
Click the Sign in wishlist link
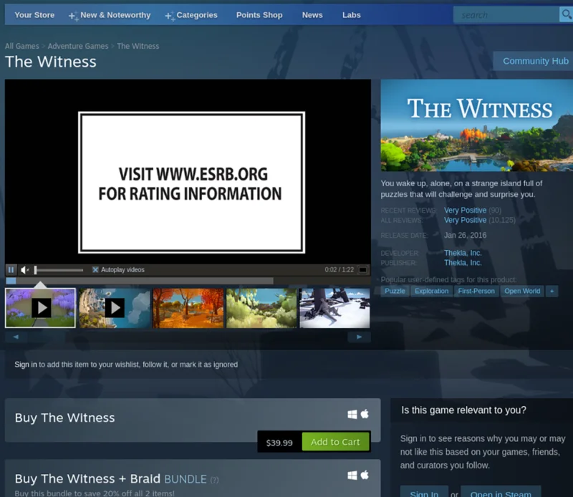[x=26, y=365]
